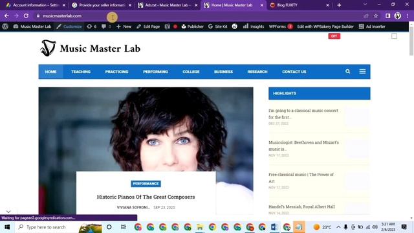Open the WordPress logo menu

tap(5, 27)
